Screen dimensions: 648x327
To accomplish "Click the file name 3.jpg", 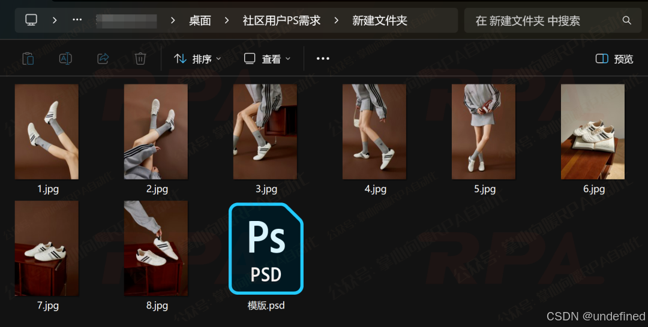I will [266, 189].
